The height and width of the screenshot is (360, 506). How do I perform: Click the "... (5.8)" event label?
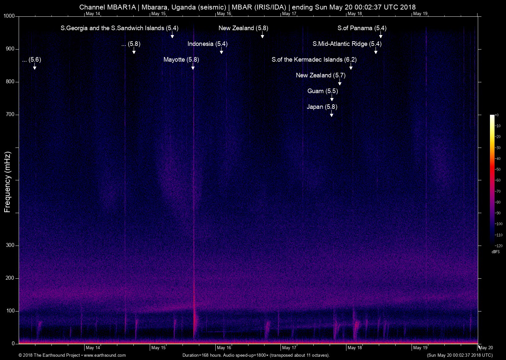pyautogui.click(x=131, y=44)
